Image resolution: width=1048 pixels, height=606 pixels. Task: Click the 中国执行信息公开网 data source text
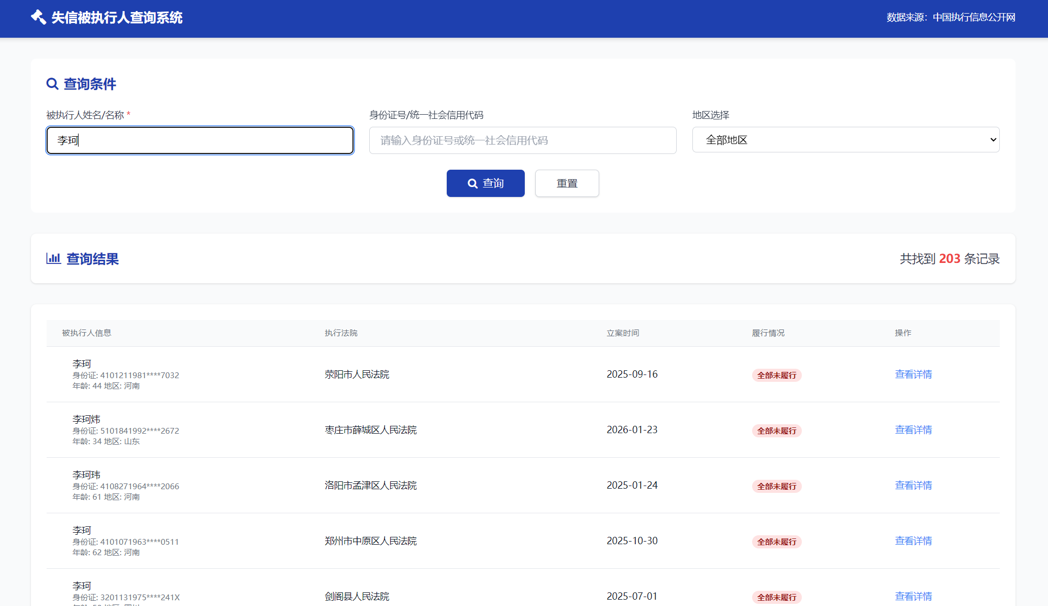973,17
